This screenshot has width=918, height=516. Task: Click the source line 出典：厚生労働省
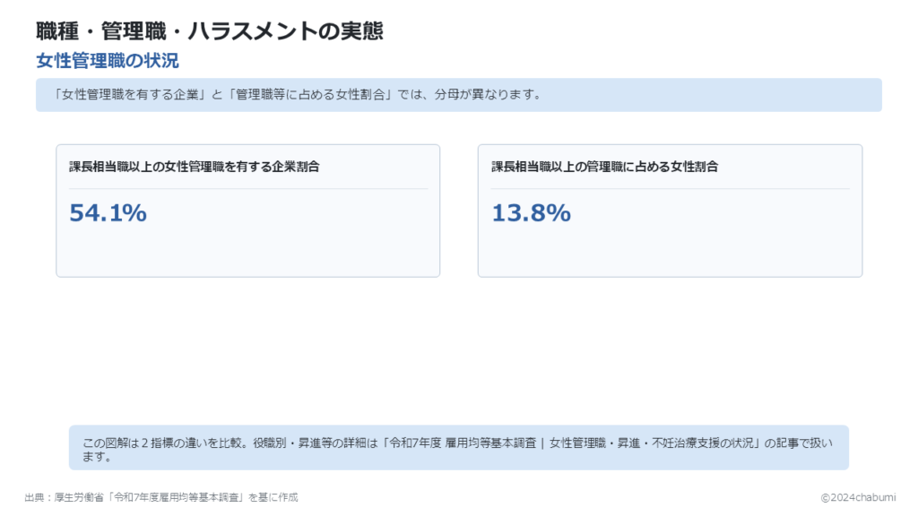point(161,498)
